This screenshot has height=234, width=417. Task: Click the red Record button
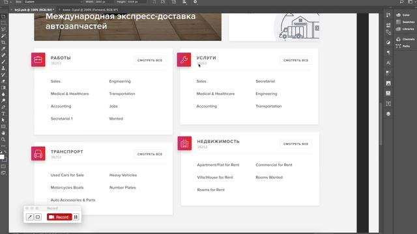tap(59, 217)
